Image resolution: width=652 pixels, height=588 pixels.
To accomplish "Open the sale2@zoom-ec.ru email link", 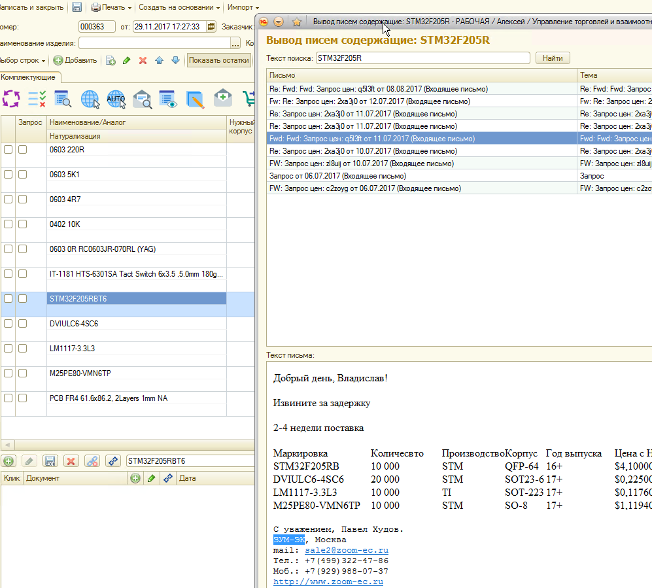I will point(347,550).
